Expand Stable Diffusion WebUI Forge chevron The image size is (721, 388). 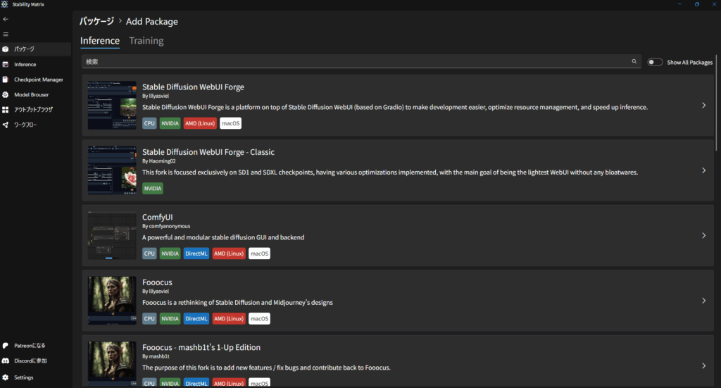click(703, 106)
